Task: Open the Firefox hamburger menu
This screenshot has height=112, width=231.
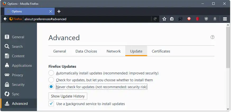Action: [225, 19]
